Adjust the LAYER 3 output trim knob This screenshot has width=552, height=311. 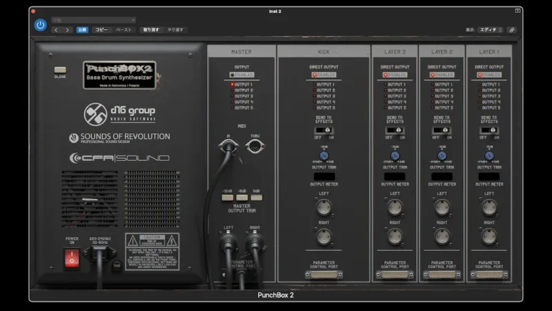click(x=395, y=155)
